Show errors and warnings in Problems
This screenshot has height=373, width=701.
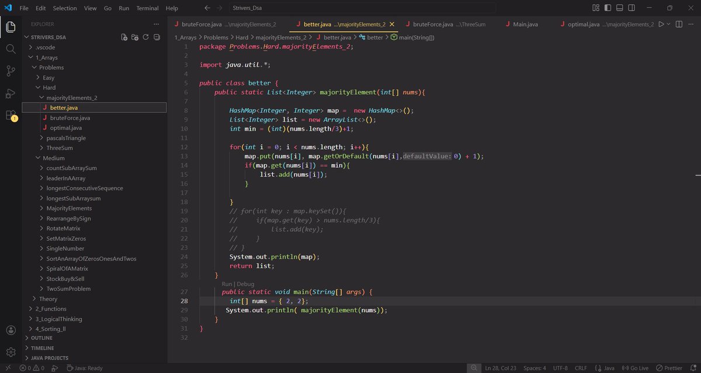pos(32,368)
